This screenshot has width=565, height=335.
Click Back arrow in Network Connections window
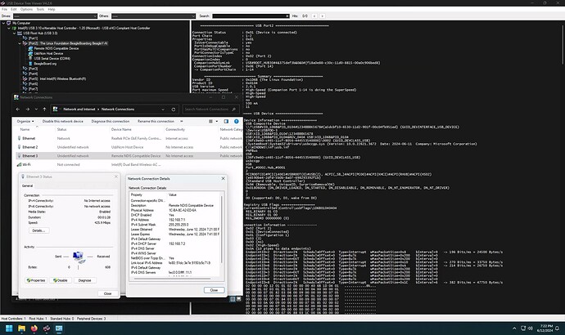(18, 109)
